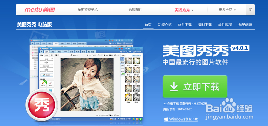
Task: Open the 素材下载 tab
Action: coord(205,25)
